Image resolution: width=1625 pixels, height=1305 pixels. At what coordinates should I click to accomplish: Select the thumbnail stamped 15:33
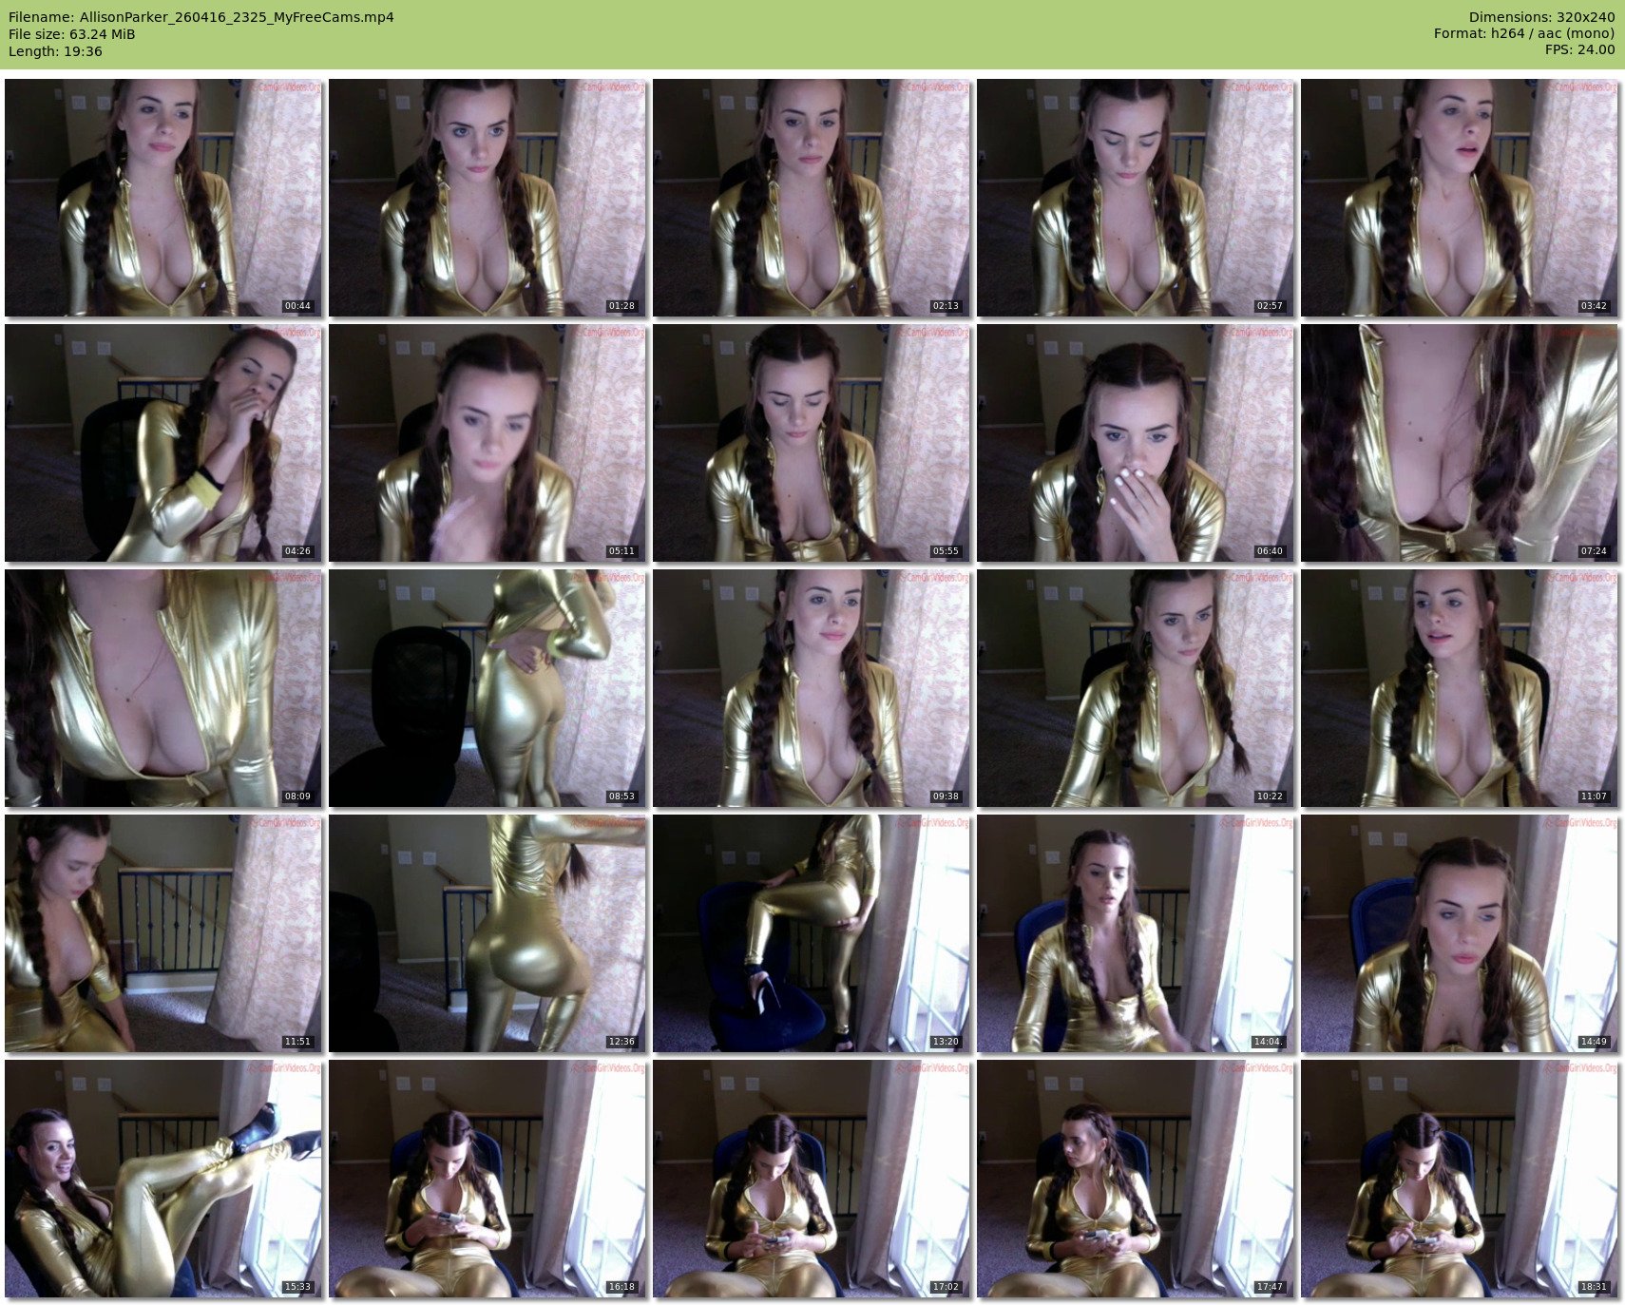click(163, 1179)
